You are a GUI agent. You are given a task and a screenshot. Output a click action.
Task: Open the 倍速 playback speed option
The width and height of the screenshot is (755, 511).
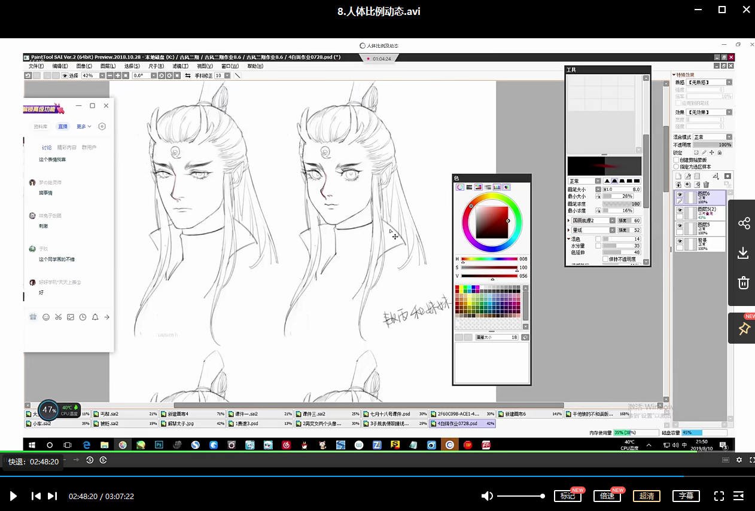(x=607, y=496)
